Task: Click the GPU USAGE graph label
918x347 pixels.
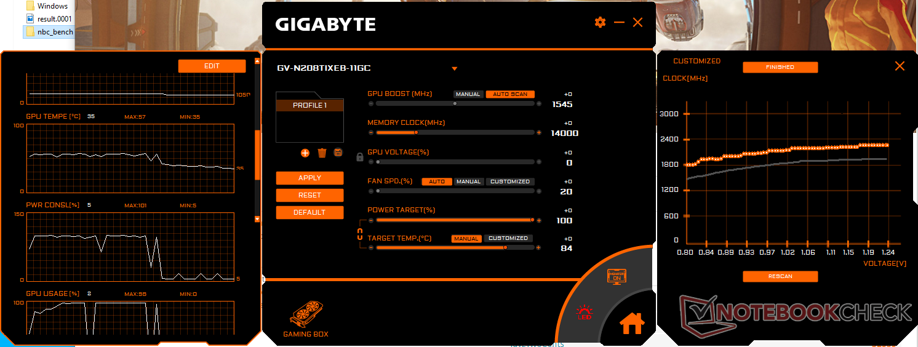Action: pos(53,293)
